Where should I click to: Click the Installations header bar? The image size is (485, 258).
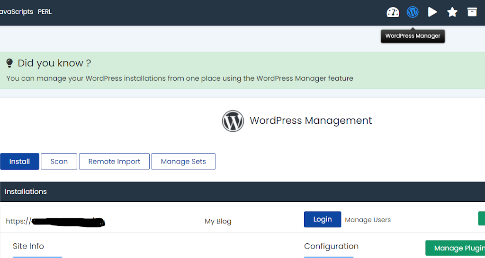[242, 192]
